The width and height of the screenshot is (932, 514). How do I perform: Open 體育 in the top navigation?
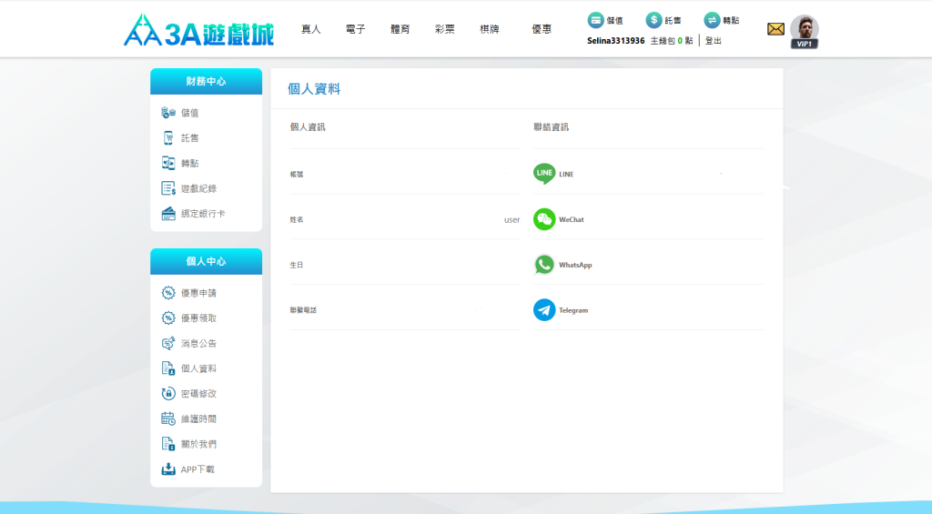400,29
